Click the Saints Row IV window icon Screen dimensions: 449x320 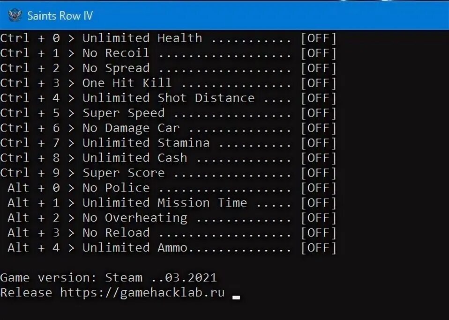click(x=15, y=15)
